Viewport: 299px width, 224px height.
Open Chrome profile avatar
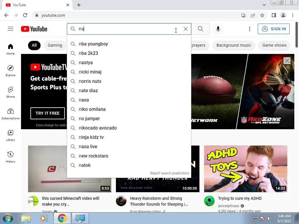(x=283, y=15)
